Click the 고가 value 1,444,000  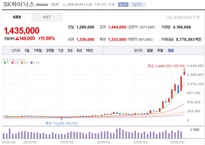click(x=117, y=27)
